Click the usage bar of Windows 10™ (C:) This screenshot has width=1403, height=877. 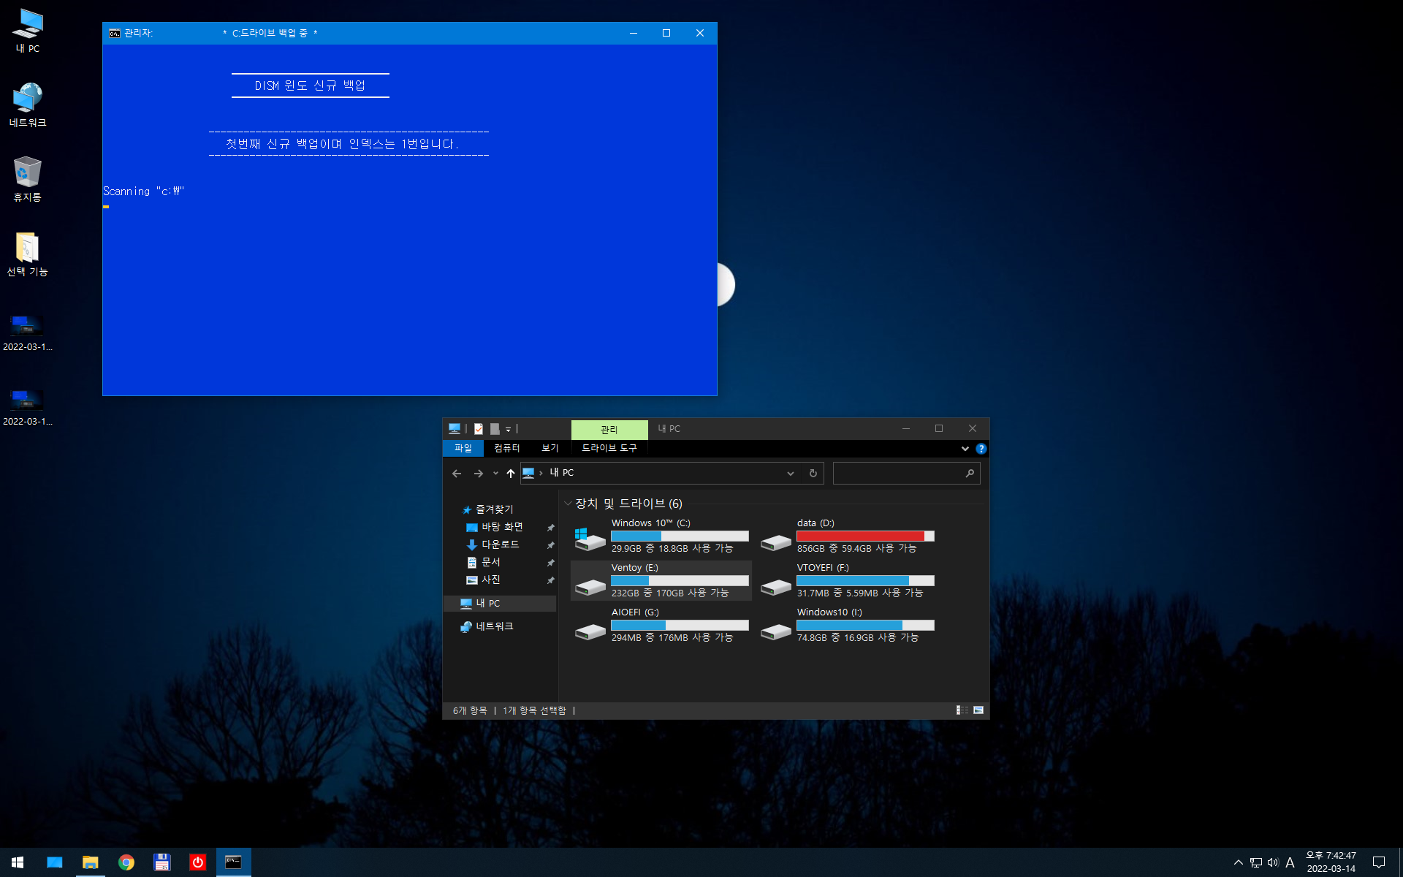[x=680, y=536]
